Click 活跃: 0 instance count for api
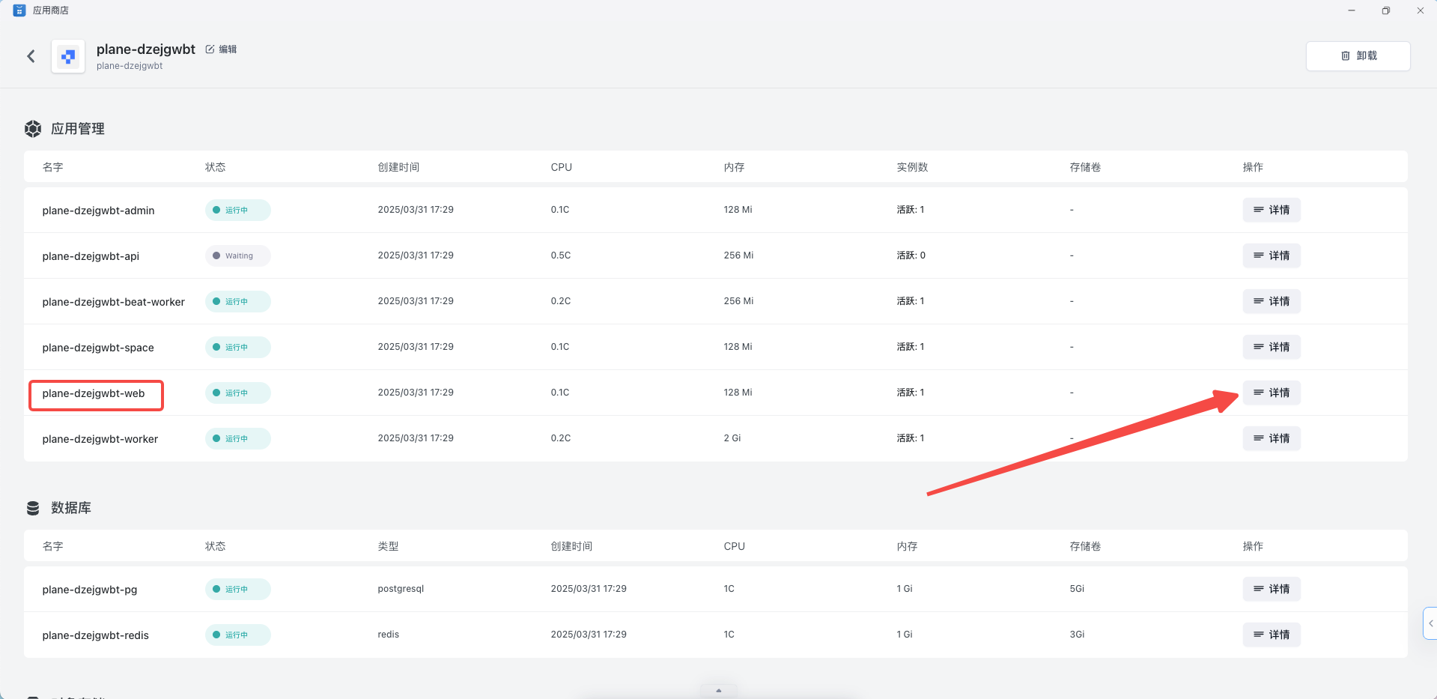Screen dimensions: 1437x699 (911, 255)
